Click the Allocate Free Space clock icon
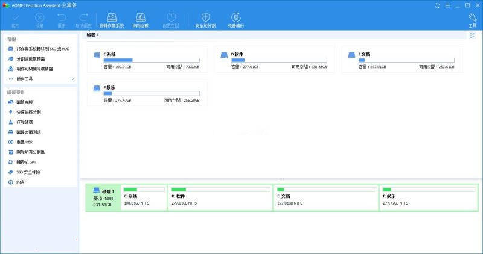This screenshot has height=254, width=483. 171,17
